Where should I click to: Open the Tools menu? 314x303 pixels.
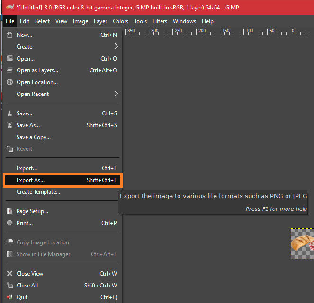(140, 21)
